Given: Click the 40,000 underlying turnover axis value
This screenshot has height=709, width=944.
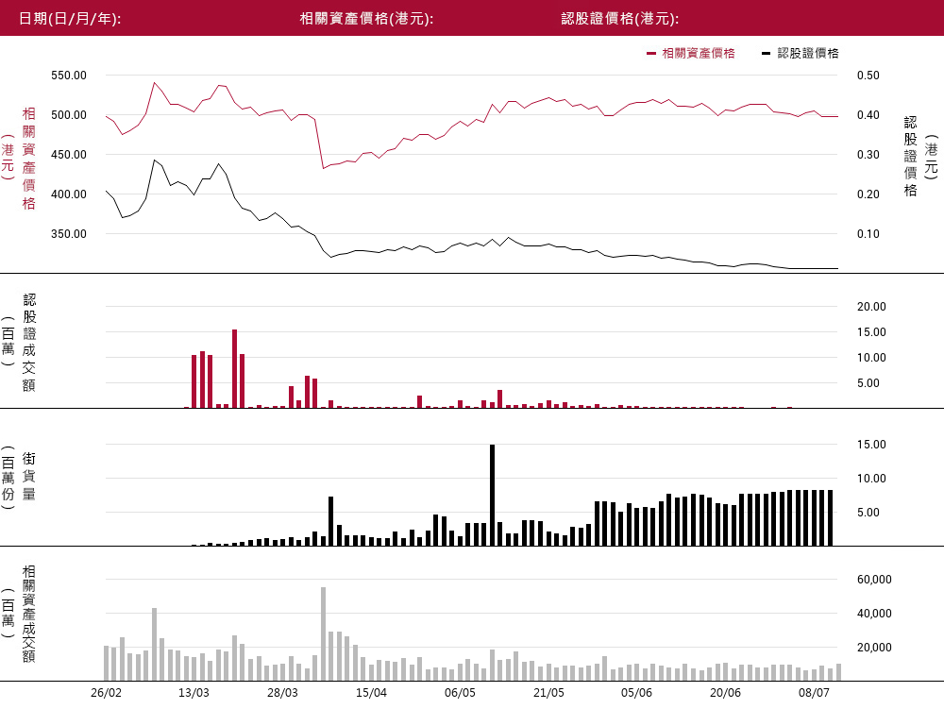Looking at the screenshot, I should click(x=874, y=614).
